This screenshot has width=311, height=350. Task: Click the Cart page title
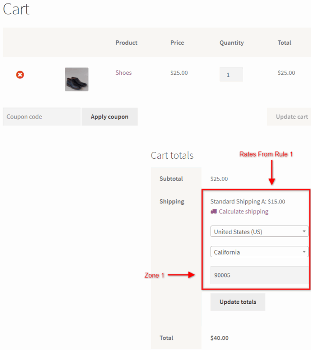16,9
